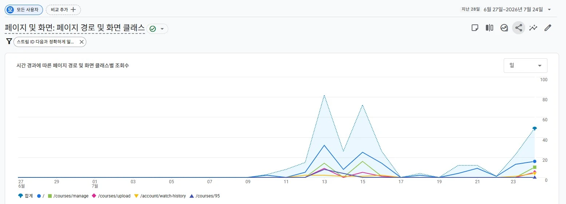The height and width of the screenshot is (204, 566).
Task: Click the share report icon
Action: coord(519,28)
